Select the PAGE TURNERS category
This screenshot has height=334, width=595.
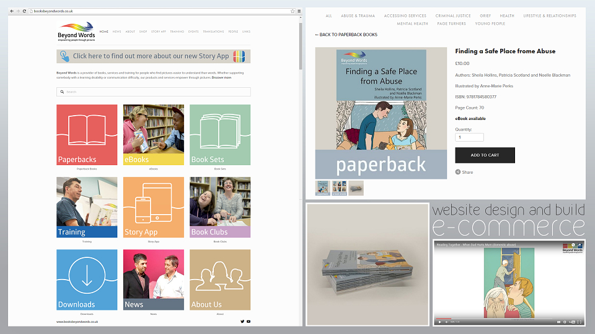[452, 24]
